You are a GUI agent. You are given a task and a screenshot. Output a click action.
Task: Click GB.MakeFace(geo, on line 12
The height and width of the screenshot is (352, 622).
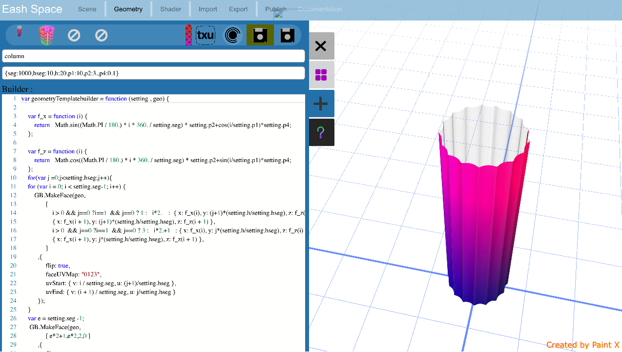[x=60, y=195]
